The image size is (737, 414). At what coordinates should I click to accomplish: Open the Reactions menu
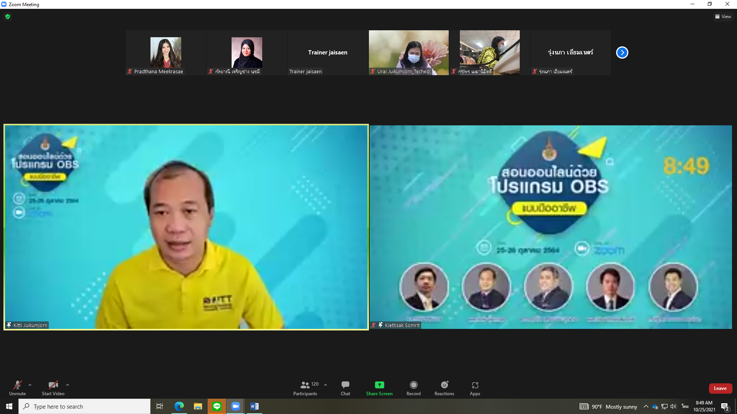pyautogui.click(x=444, y=388)
